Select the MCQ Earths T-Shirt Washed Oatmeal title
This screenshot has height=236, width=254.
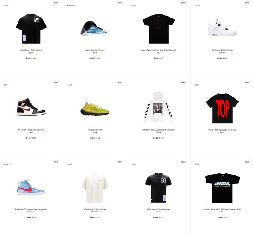pyautogui.click(x=95, y=211)
